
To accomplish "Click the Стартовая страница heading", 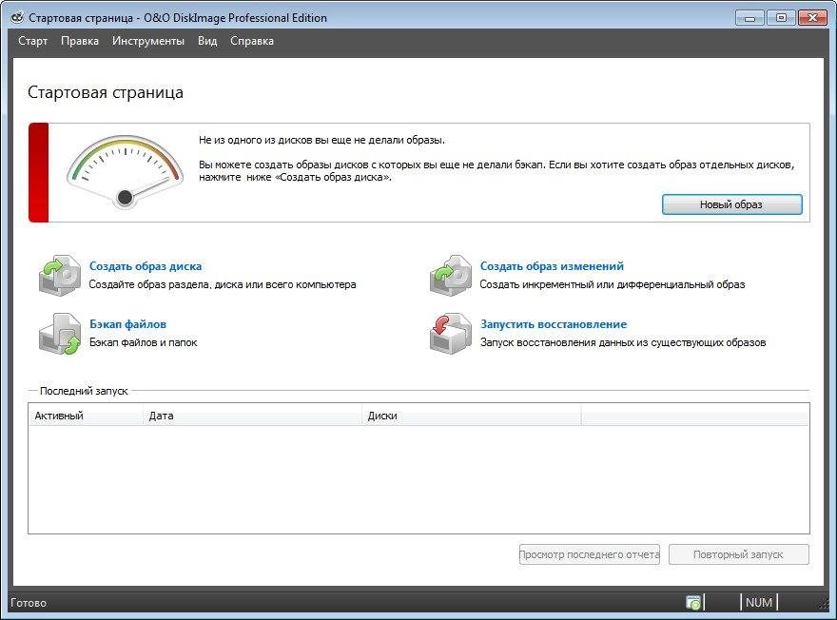I will (x=106, y=92).
